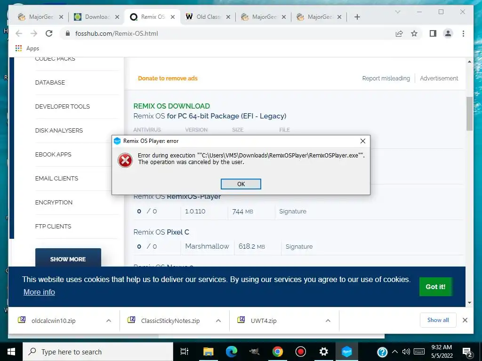Click the page vertical scrollbar thumb
Viewport: 482px width, 361px height.
pos(469,113)
